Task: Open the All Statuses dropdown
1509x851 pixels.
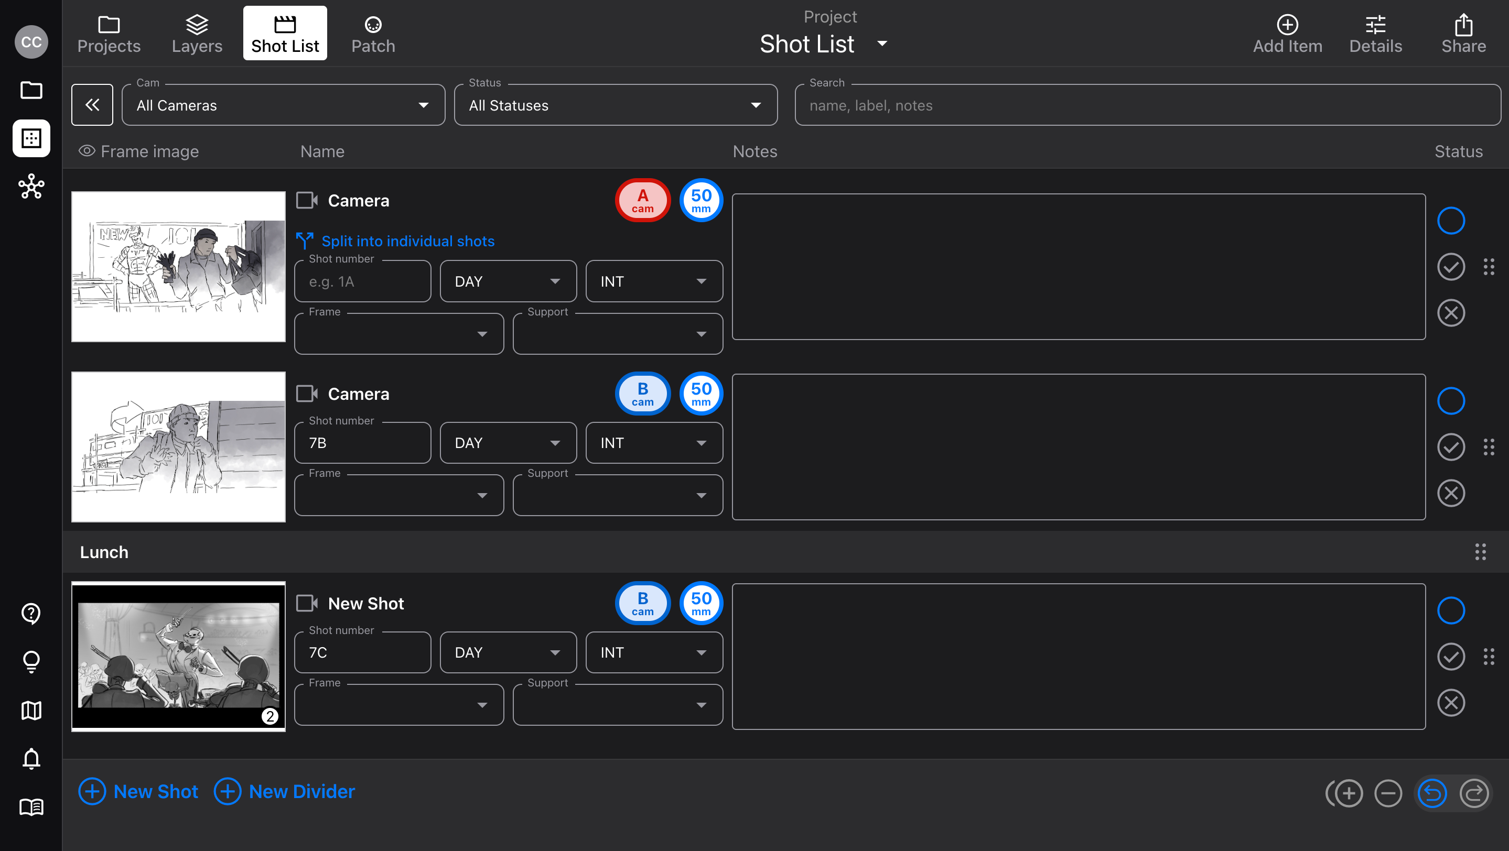Action: click(x=615, y=105)
